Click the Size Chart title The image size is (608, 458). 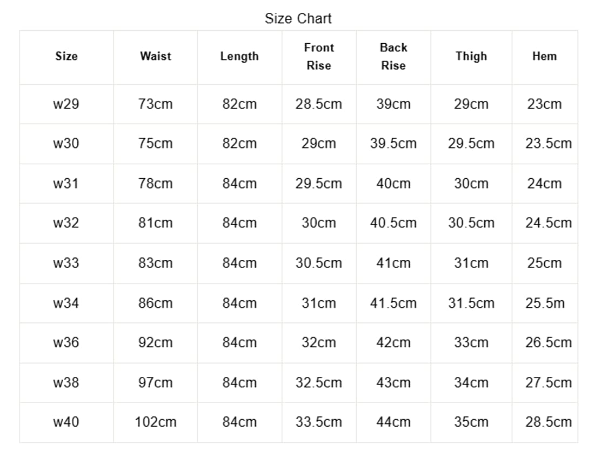[x=298, y=18]
